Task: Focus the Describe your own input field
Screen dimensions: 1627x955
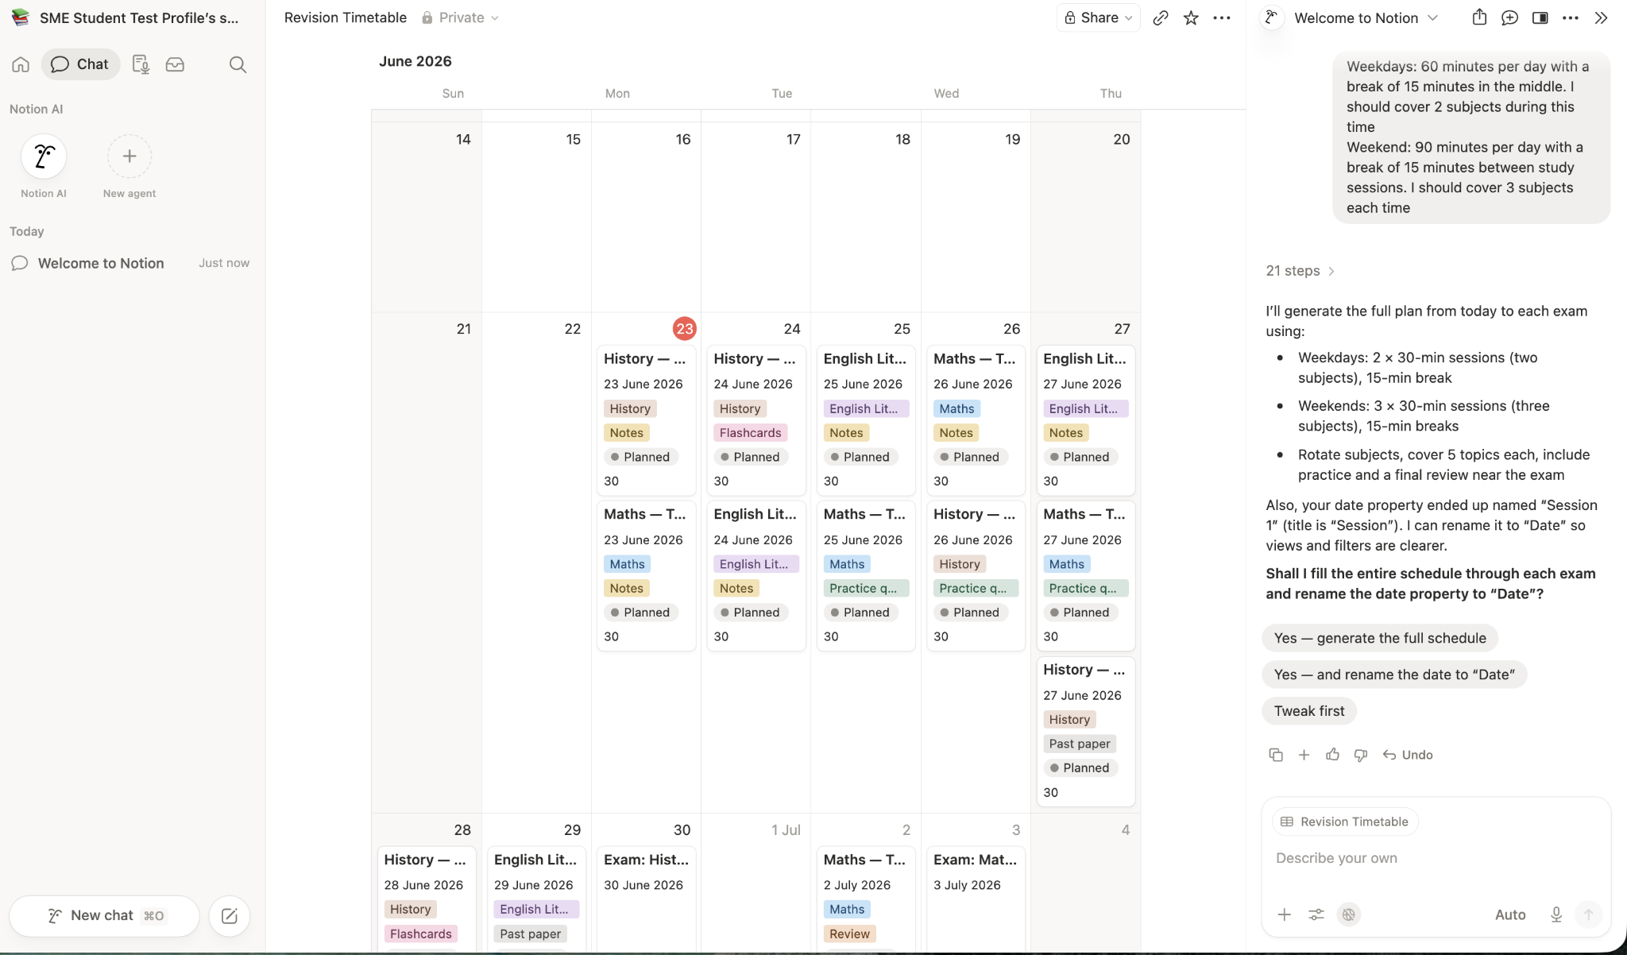Action: pyautogui.click(x=1436, y=858)
